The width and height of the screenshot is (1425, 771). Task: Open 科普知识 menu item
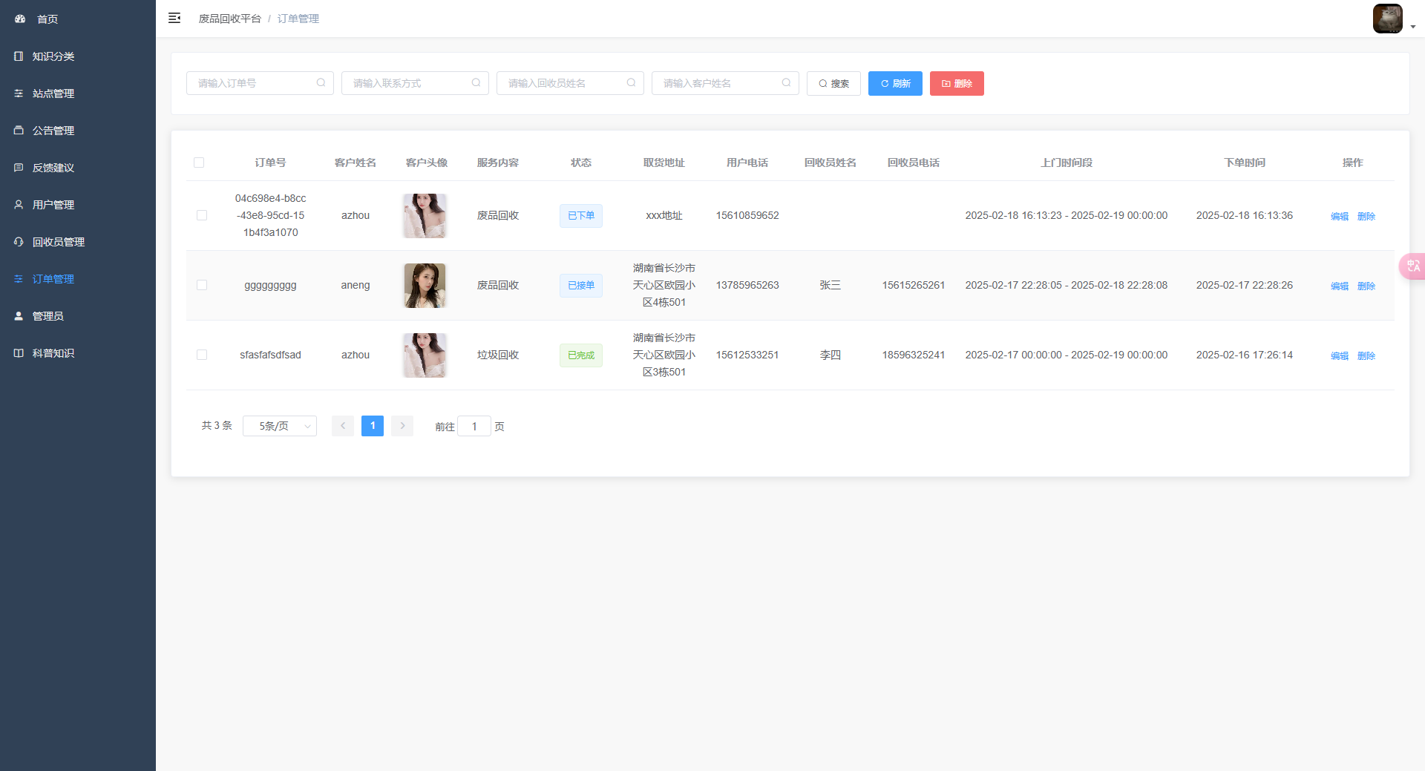coord(78,353)
